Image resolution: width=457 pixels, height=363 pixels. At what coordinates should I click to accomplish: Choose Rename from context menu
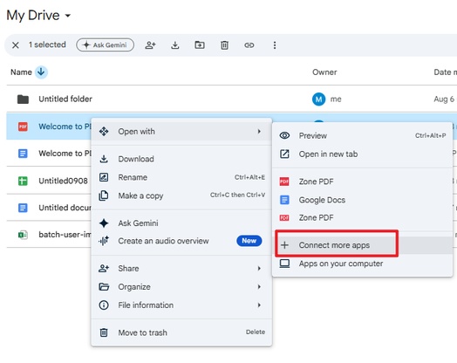181,177
